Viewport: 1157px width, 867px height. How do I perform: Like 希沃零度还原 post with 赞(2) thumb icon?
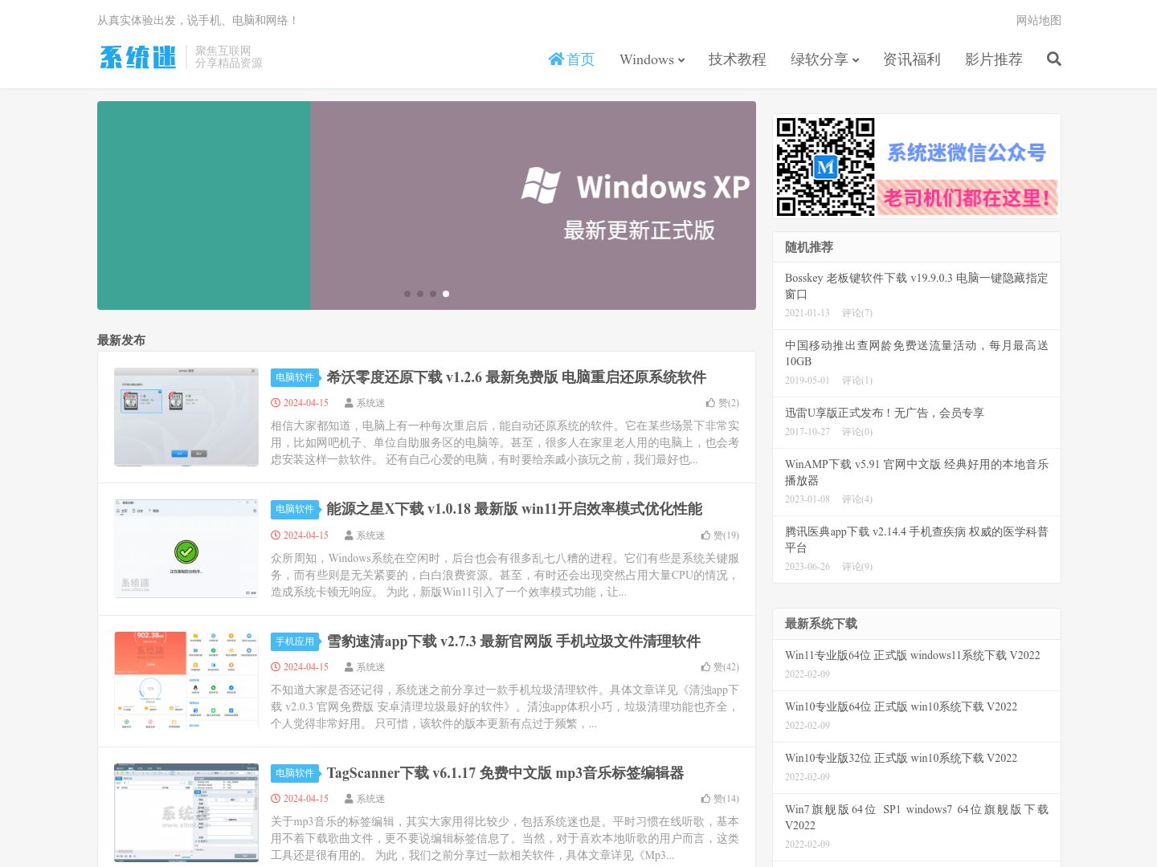722,403
